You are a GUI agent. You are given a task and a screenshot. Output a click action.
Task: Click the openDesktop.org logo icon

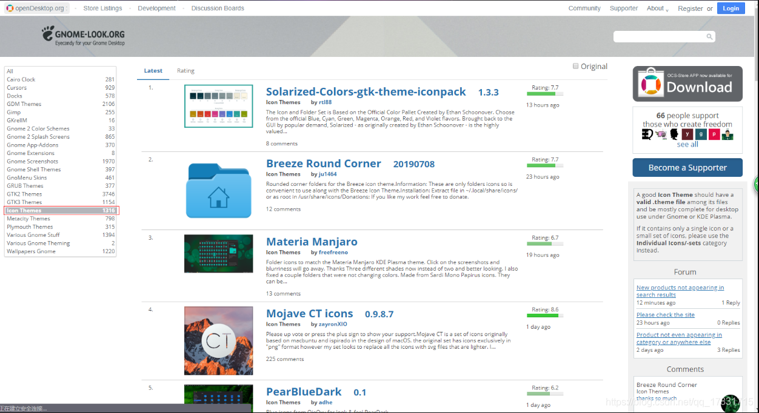[10, 8]
